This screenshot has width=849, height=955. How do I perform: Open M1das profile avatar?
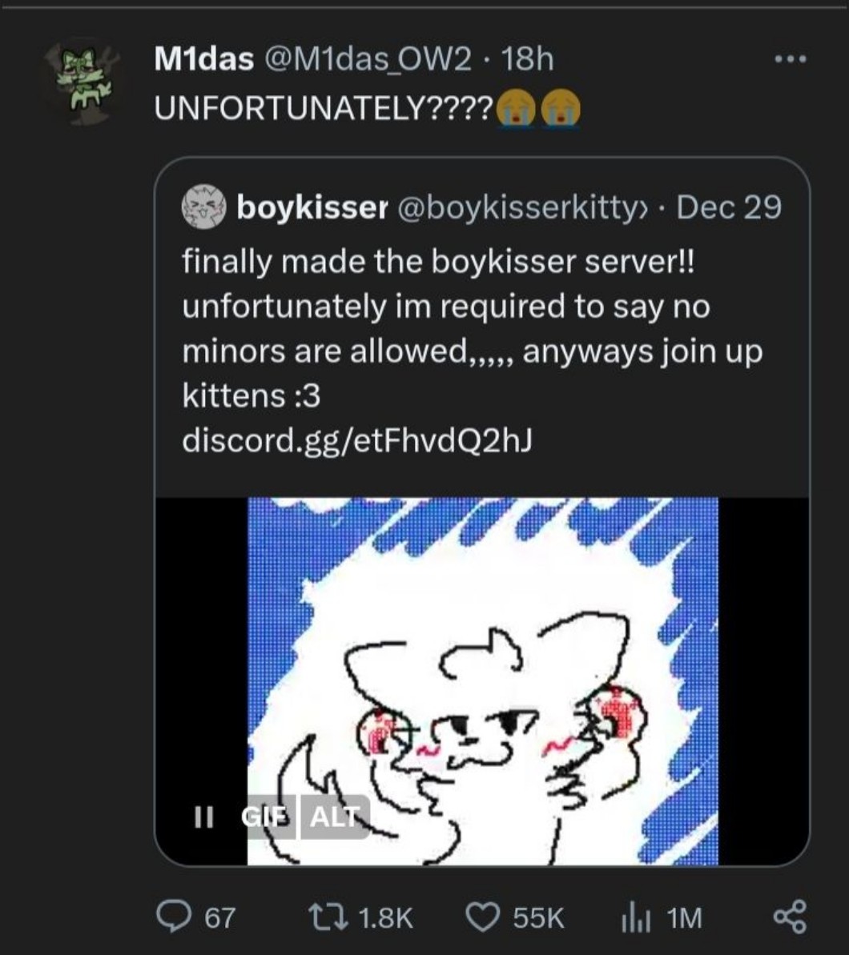coord(81,80)
